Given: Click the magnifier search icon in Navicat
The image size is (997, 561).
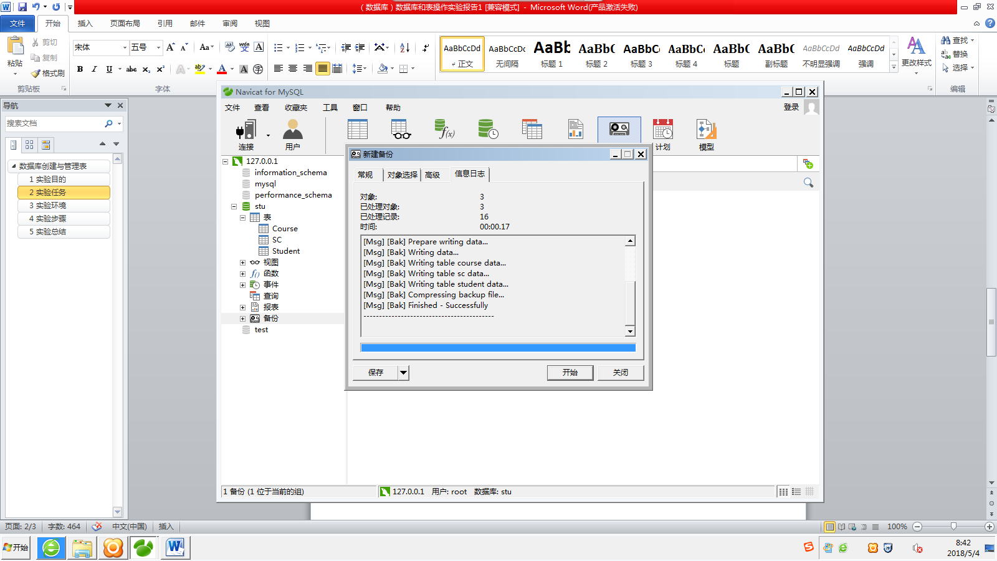Looking at the screenshot, I should (x=808, y=183).
